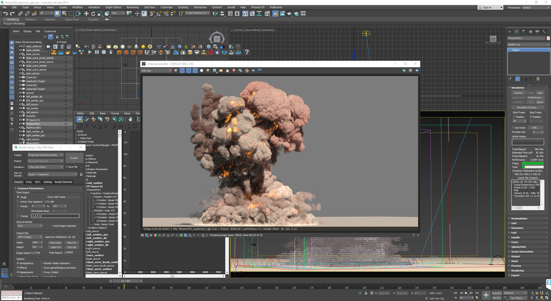Open the Renderer dropdown showing V-Ray GPU Next

(45, 167)
